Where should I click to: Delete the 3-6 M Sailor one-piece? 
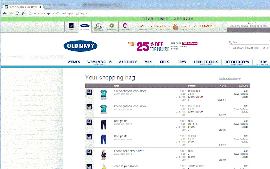click(245, 97)
